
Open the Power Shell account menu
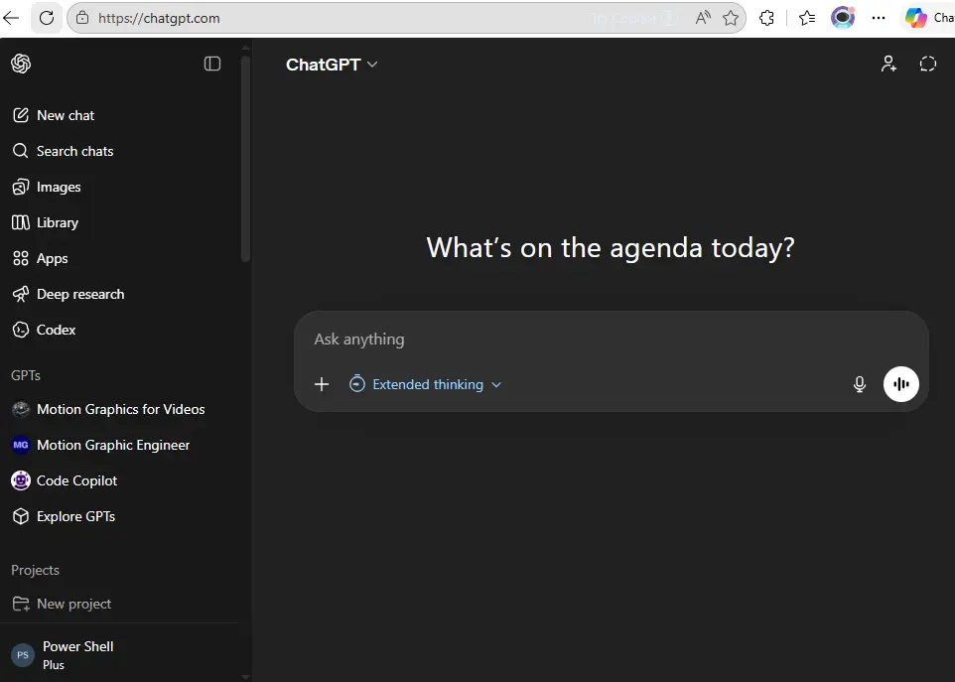click(x=119, y=654)
